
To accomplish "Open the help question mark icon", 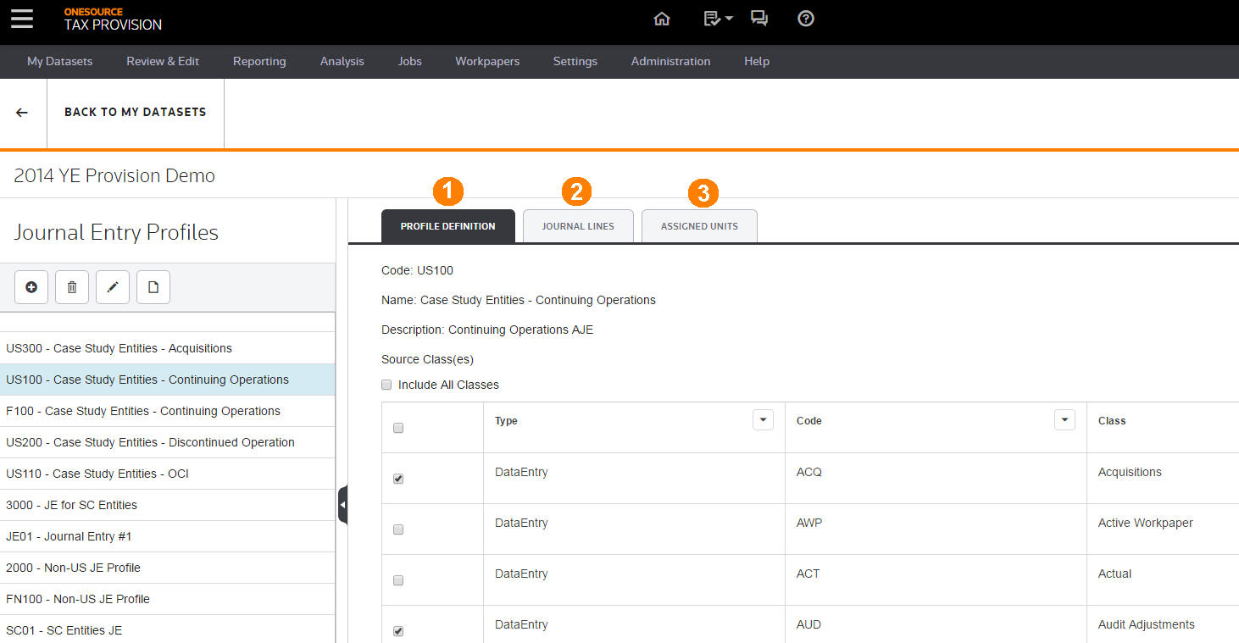I will tap(806, 19).
